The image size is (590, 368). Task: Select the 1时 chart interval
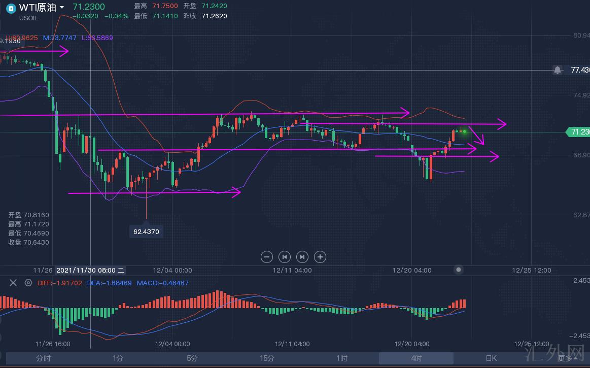341,358
